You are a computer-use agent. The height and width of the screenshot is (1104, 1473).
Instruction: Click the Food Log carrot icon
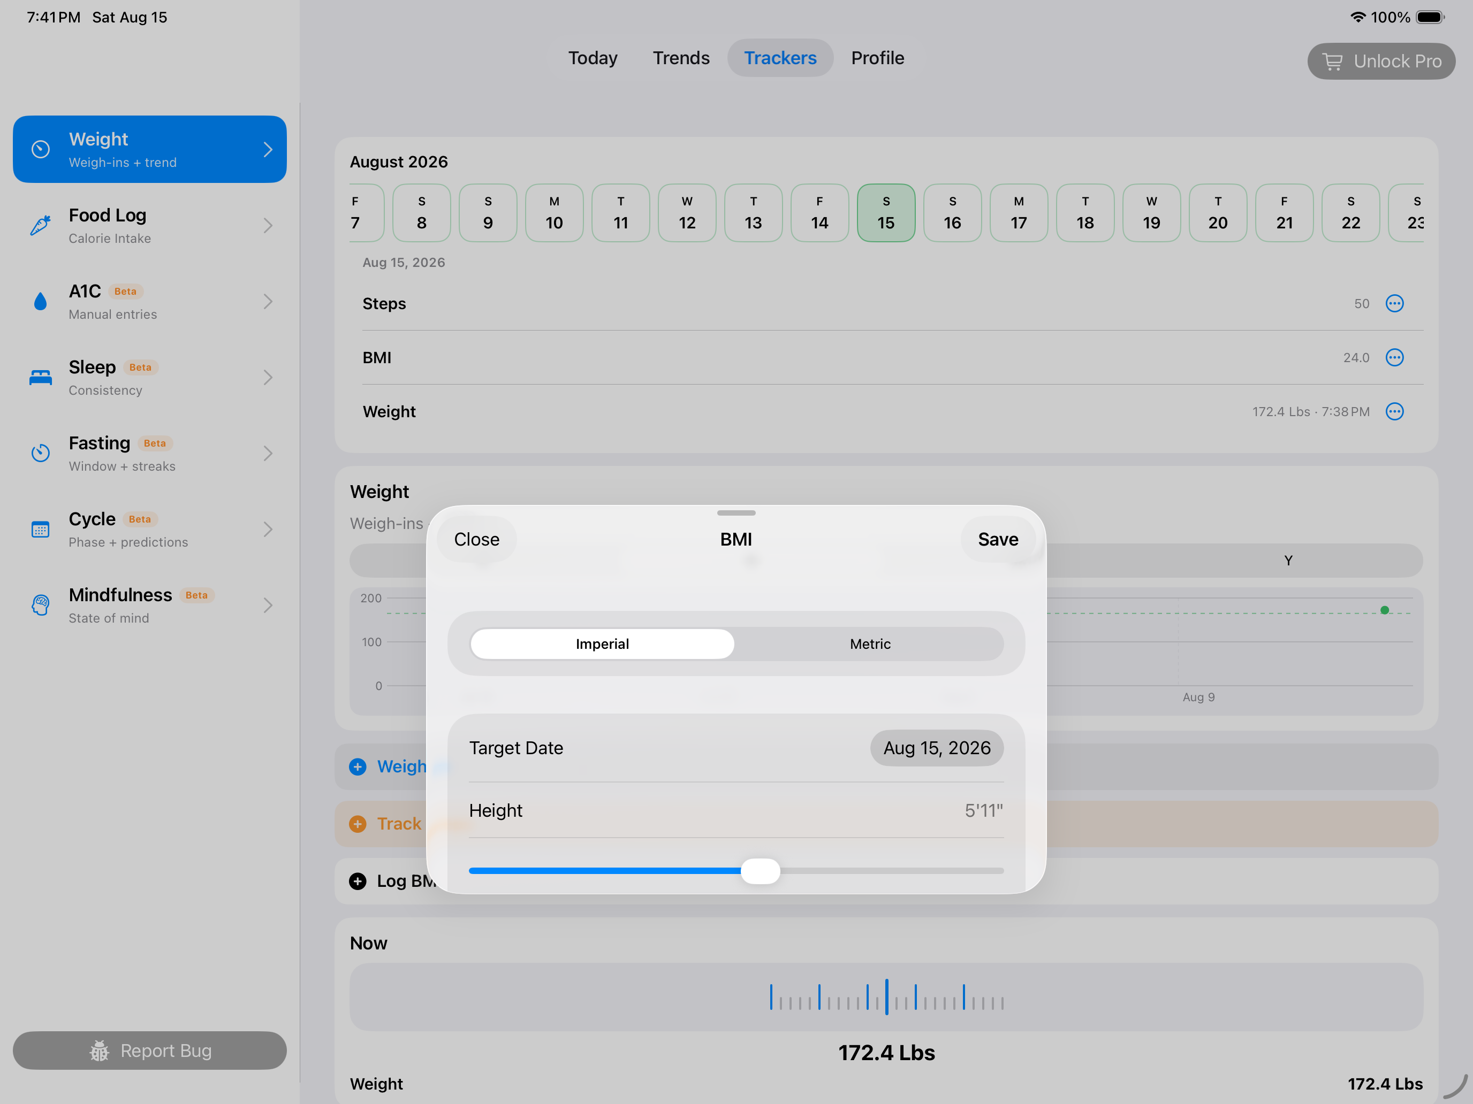[x=41, y=225]
